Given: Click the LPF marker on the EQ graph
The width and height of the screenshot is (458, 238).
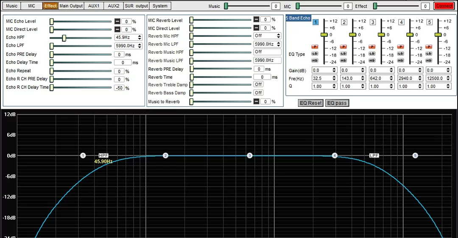Looking at the screenshot, I should coord(374,155).
